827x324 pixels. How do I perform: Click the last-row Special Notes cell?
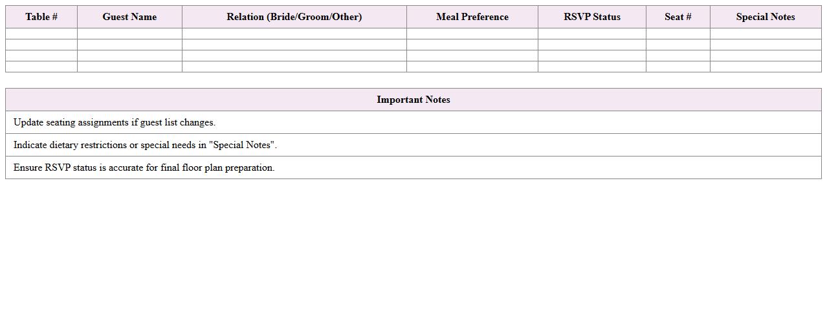[x=765, y=67]
